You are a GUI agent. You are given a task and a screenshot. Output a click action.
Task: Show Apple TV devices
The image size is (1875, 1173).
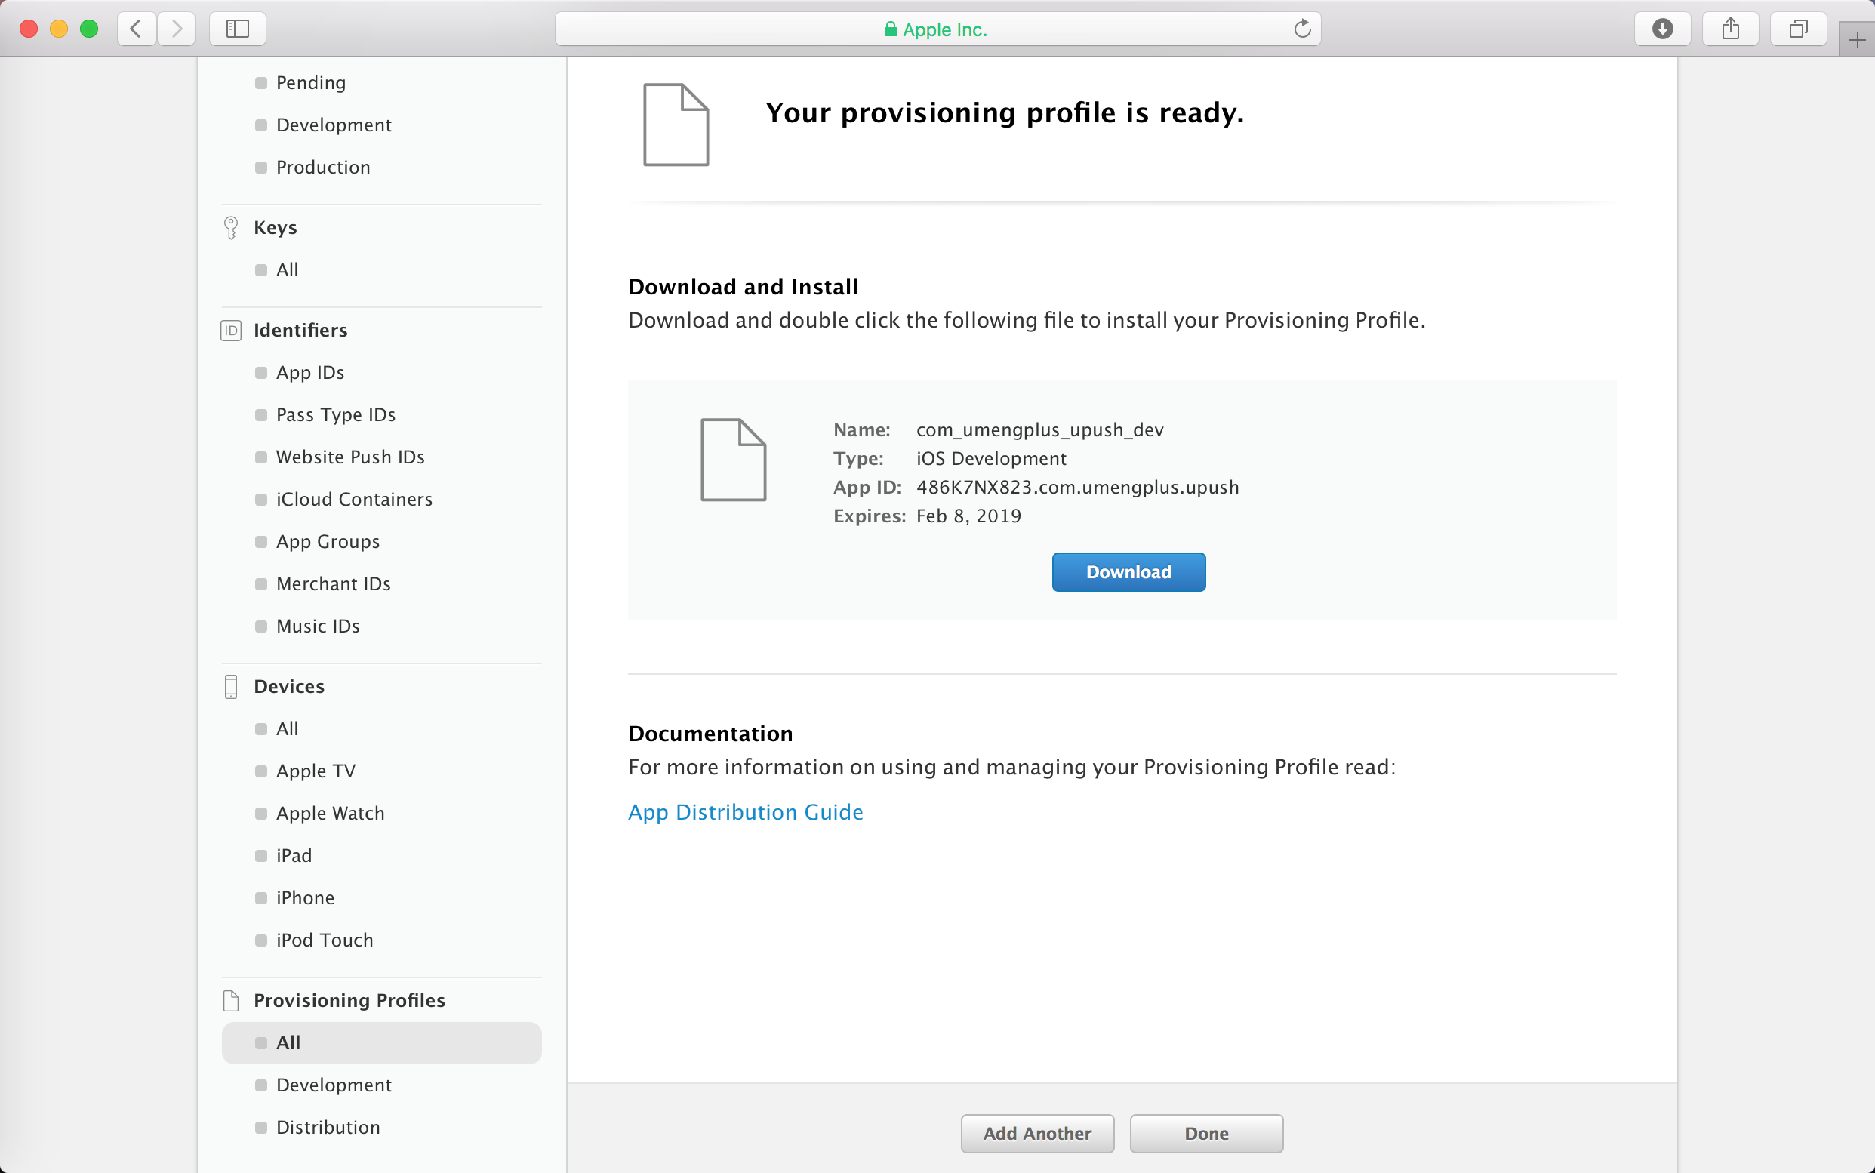point(316,771)
